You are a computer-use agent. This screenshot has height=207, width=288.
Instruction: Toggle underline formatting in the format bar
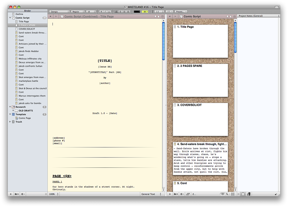109,12
